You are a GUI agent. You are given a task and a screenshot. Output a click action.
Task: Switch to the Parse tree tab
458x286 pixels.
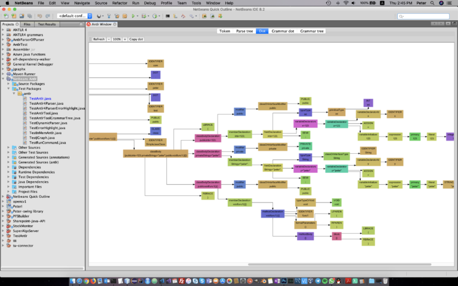click(x=245, y=31)
